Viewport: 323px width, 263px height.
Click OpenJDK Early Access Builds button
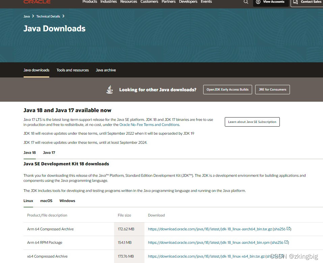227,90
